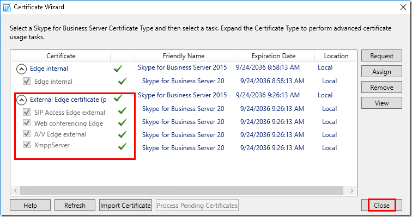Screen dimensions: 412x217
Task: Click green checkmark beside Edge internal checkbox row
Action: [x=122, y=81]
